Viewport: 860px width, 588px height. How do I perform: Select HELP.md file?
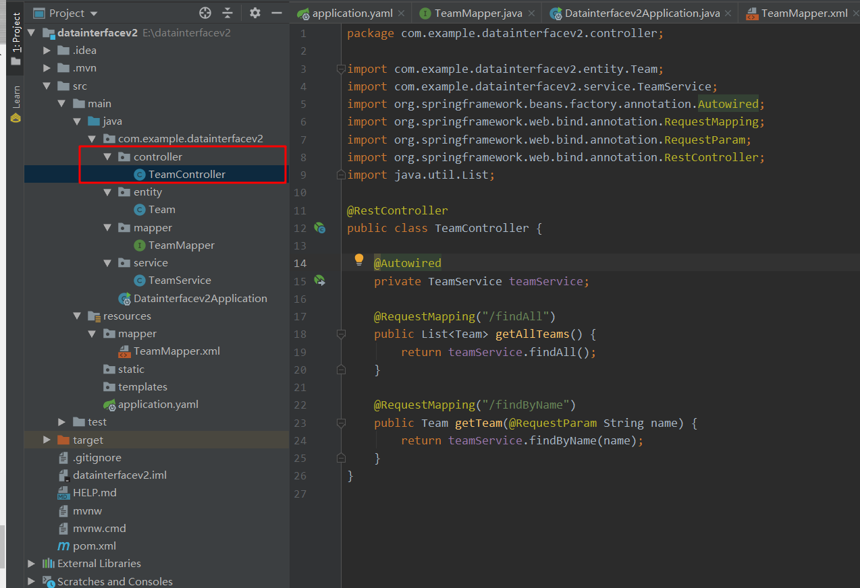(87, 492)
